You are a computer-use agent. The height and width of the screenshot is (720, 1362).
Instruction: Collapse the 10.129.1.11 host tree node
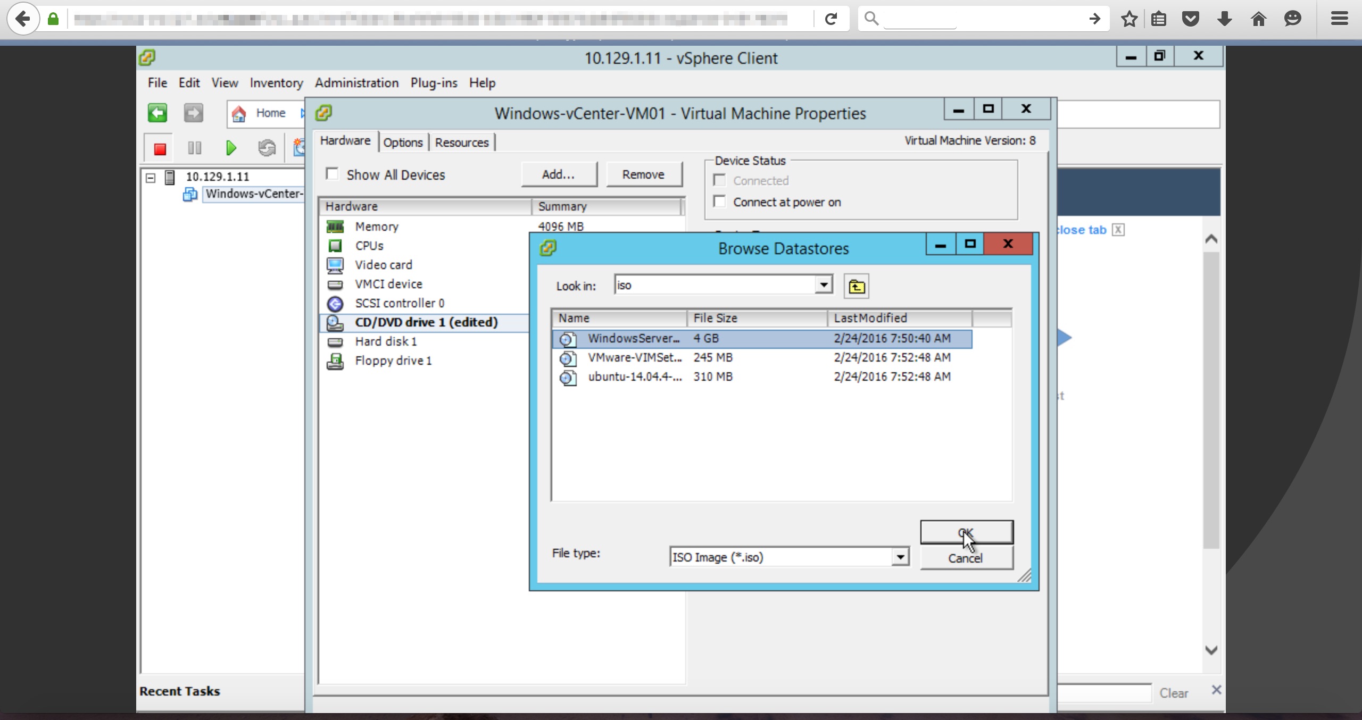coord(151,177)
